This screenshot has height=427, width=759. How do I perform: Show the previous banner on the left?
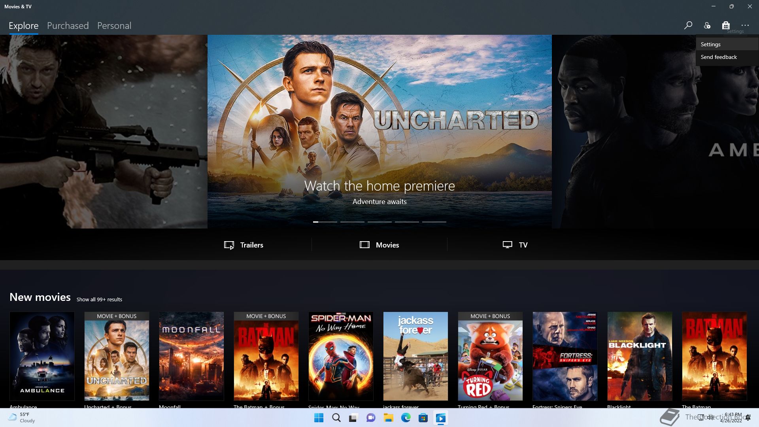click(104, 131)
